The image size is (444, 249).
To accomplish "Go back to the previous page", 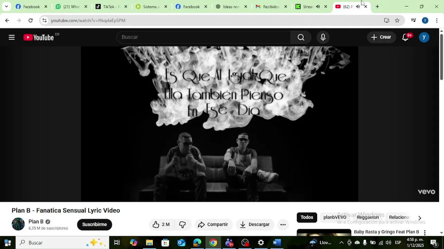I will 7,20.
